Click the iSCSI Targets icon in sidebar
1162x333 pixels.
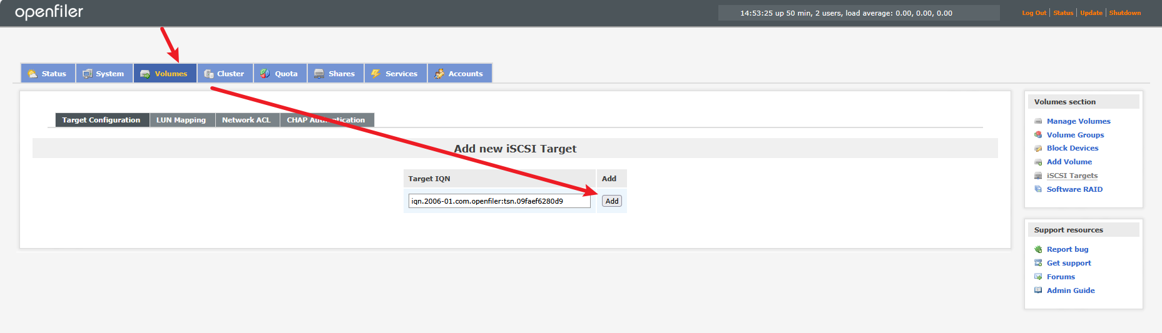pos(1039,176)
